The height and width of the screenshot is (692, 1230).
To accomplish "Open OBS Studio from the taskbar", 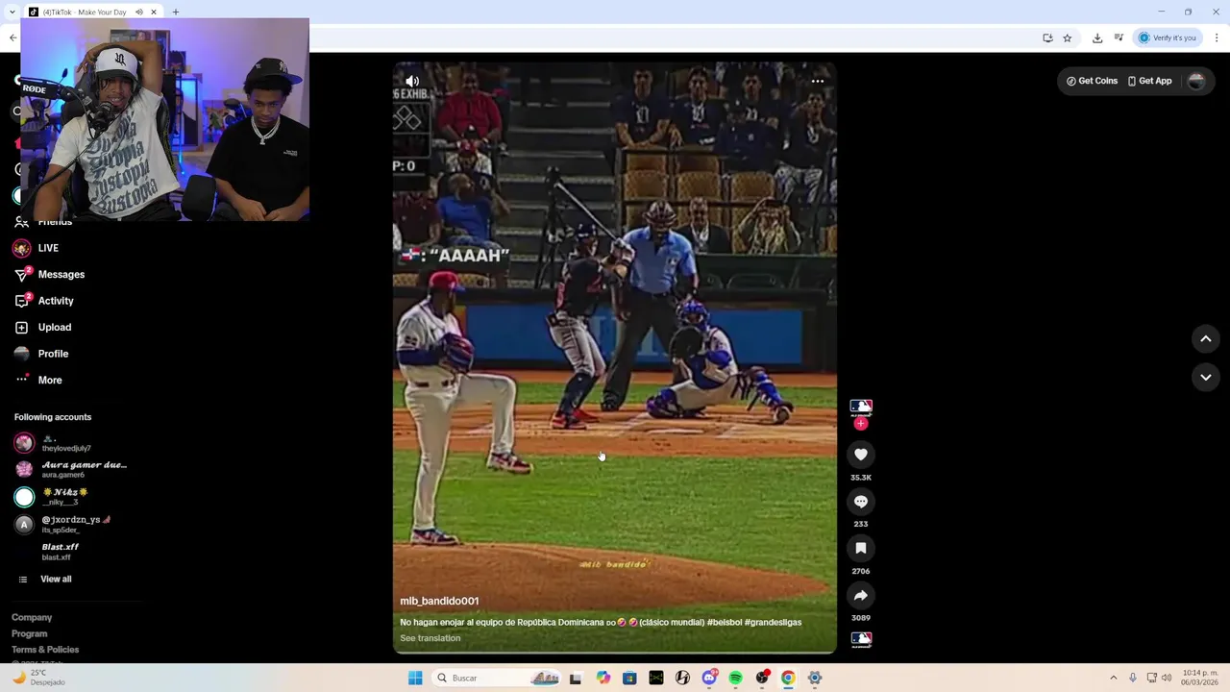I will pyautogui.click(x=762, y=679).
